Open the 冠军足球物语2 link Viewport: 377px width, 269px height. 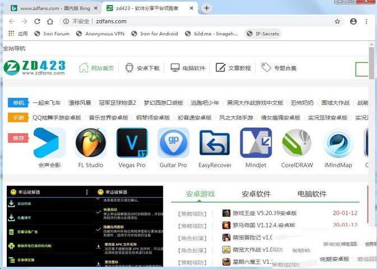[118, 103]
